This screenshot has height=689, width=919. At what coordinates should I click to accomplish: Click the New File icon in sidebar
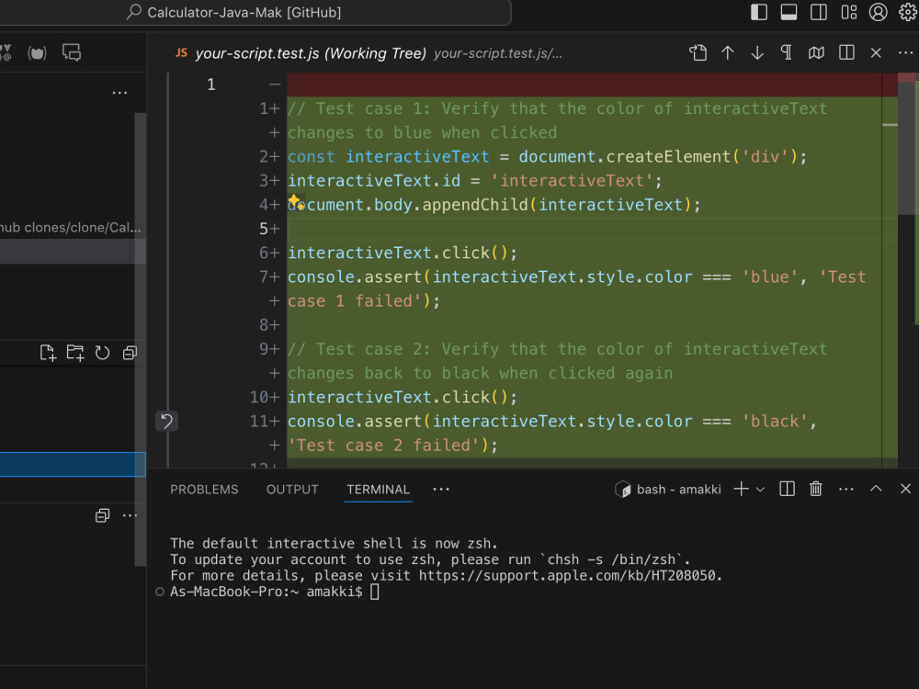48,353
